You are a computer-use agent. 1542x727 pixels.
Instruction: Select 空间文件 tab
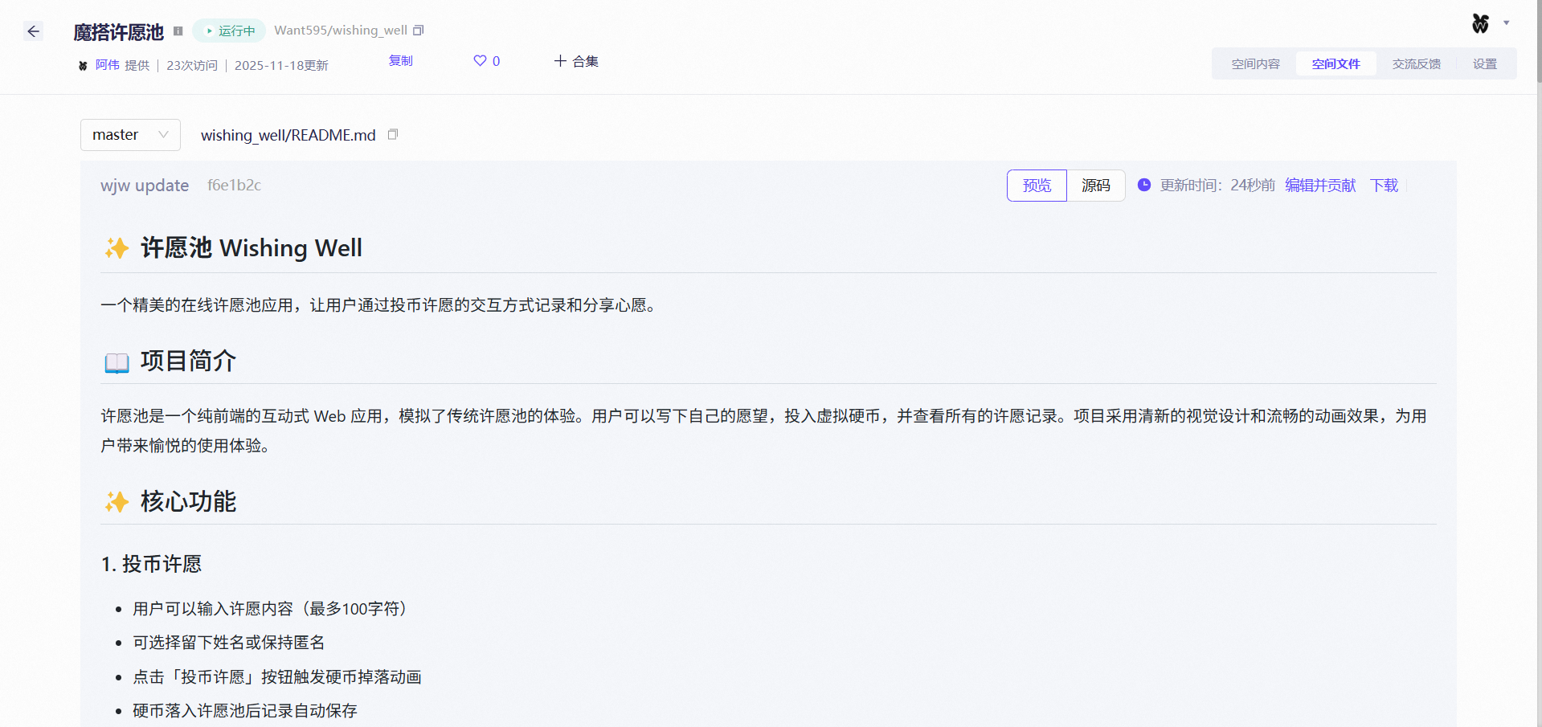pyautogui.click(x=1335, y=63)
